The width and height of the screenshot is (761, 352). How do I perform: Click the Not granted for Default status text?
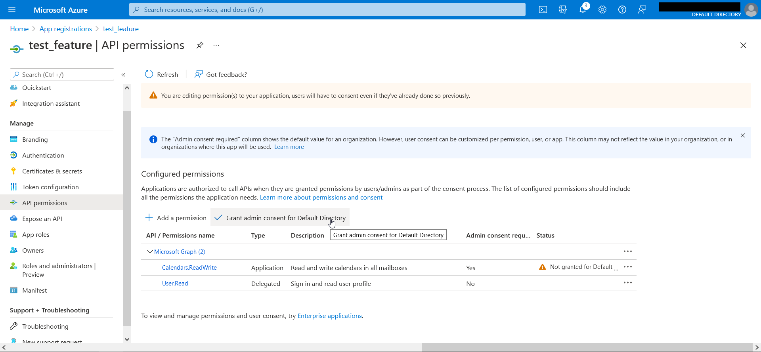584,267
